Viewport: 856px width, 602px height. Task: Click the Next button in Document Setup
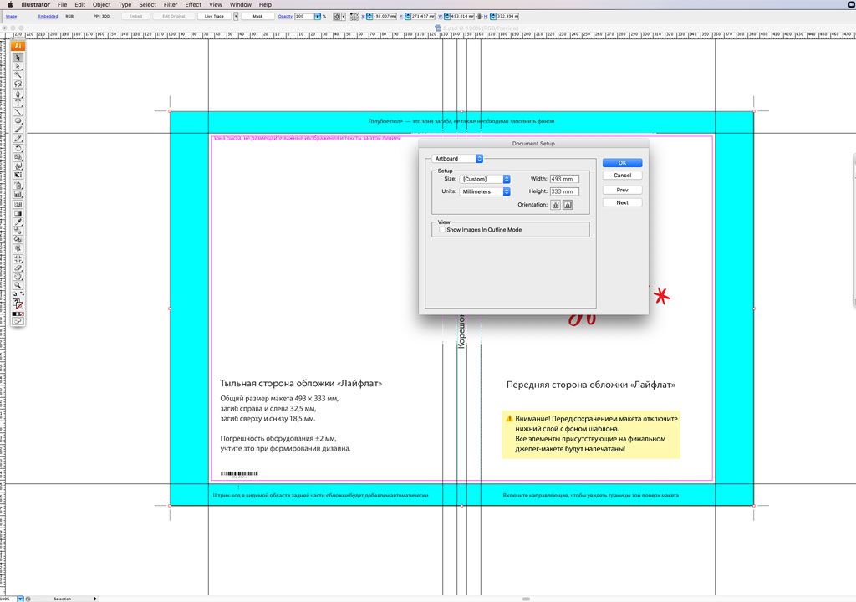tap(622, 202)
